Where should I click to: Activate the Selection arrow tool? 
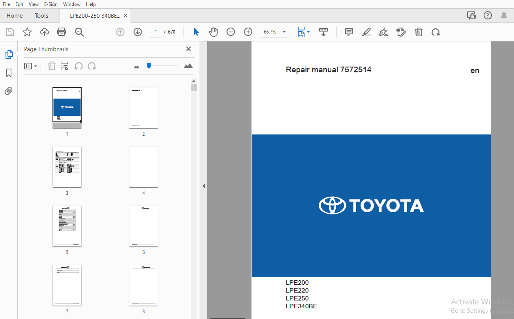(196, 32)
